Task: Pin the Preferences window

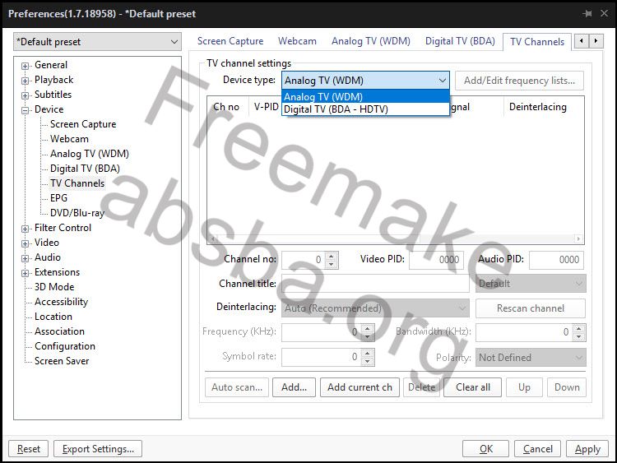Action: pos(587,14)
